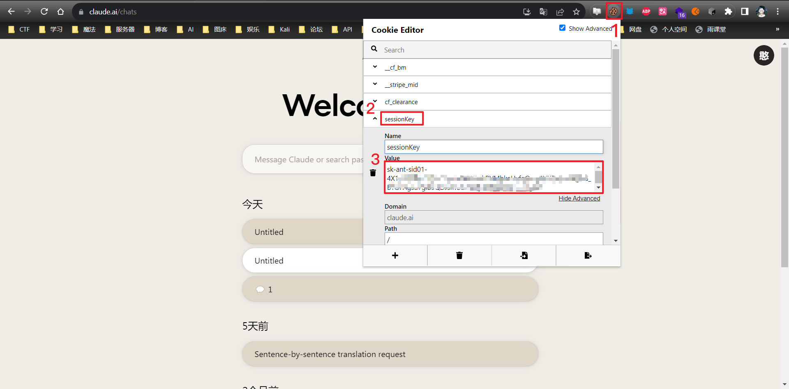The height and width of the screenshot is (389, 789).
Task: Open the browser extensions puzzle icon
Action: tap(728, 11)
